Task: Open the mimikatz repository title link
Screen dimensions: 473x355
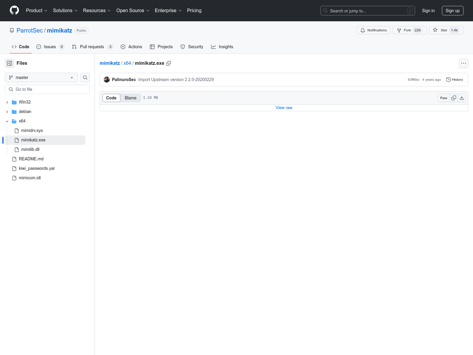Action: (x=59, y=30)
